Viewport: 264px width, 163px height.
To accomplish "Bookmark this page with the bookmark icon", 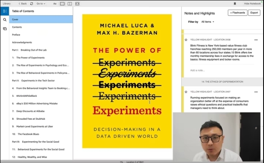I will [235, 4].
